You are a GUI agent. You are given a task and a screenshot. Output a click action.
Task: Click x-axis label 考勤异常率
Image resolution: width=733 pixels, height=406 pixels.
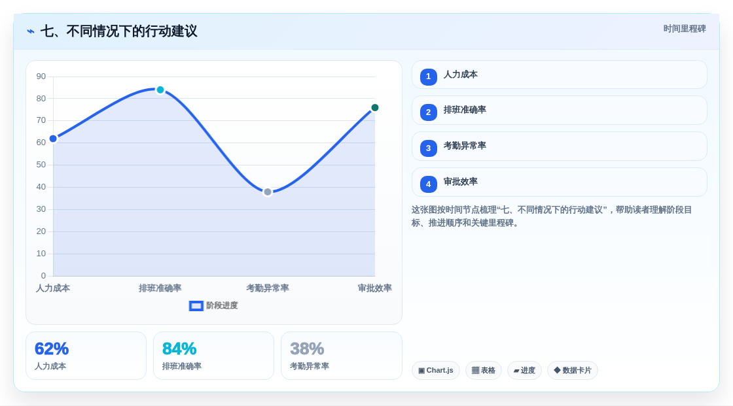coord(268,288)
